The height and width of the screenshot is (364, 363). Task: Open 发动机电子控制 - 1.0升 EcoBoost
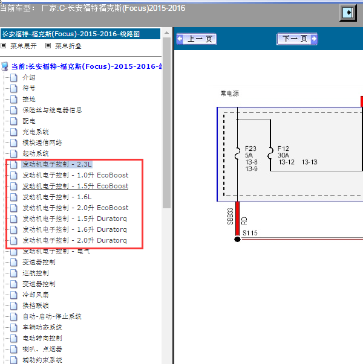click(x=76, y=175)
